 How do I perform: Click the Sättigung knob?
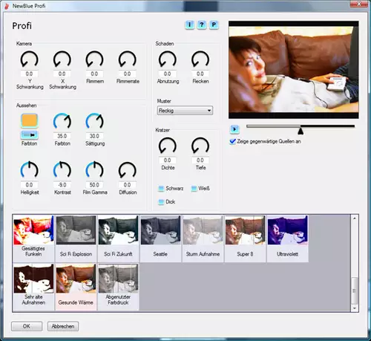click(94, 122)
